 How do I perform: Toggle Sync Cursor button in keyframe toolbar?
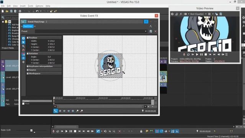56,111
